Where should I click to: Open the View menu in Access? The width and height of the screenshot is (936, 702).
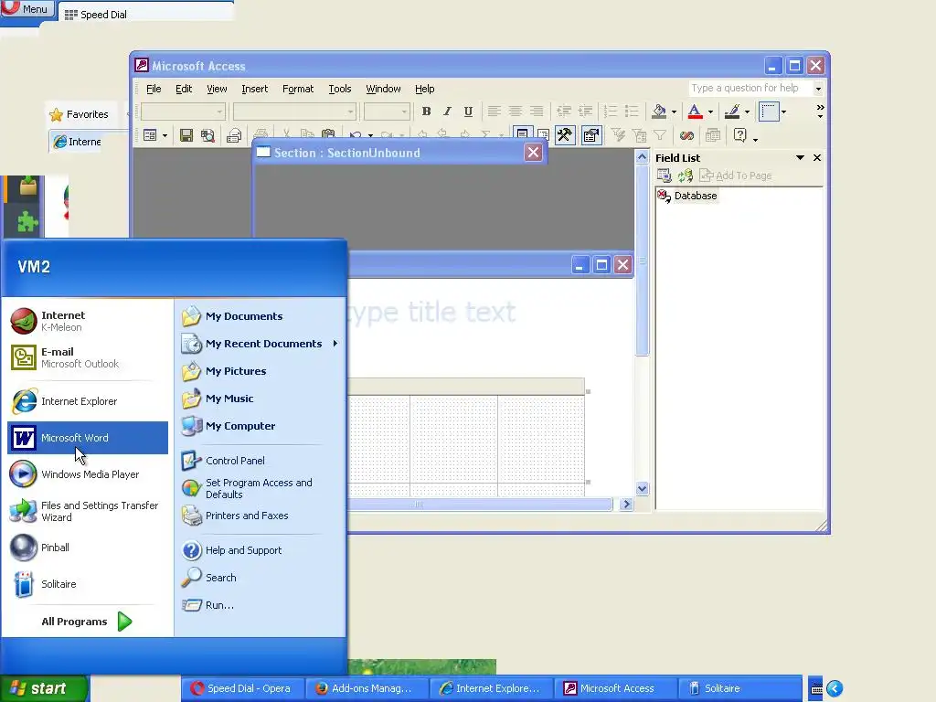[x=217, y=89]
